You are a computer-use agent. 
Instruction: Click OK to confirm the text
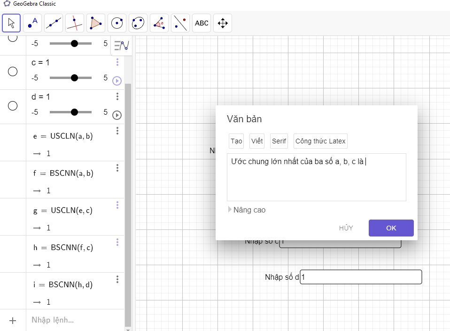click(391, 228)
